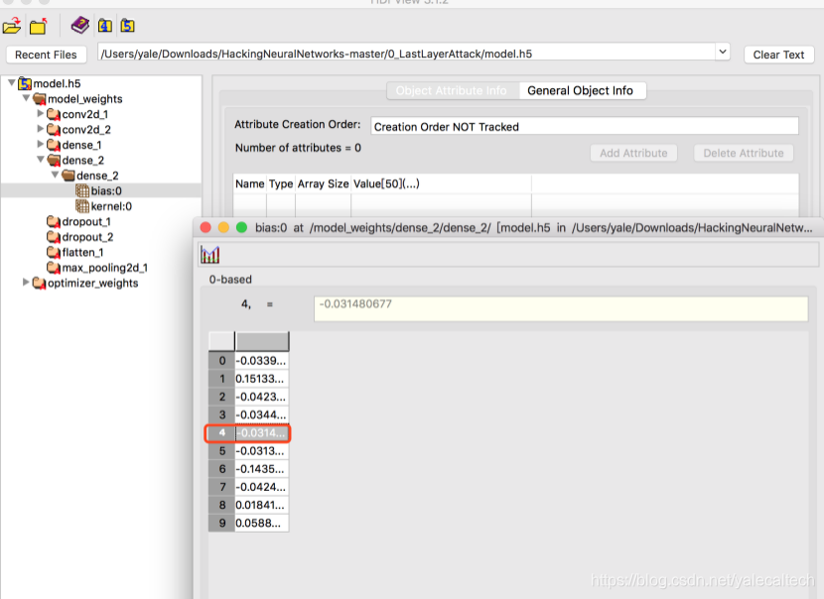Select row 7 cell -0.0424...
The width and height of the screenshot is (824, 599).
(262, 487)
